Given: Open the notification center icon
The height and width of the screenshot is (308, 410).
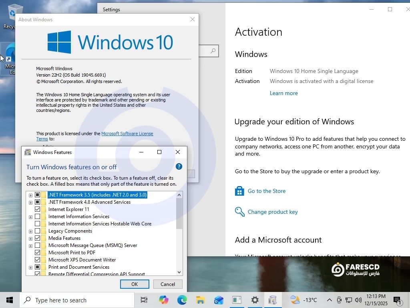Looking at the screenshot, I should pyautogui.click(x=397, y=300).
